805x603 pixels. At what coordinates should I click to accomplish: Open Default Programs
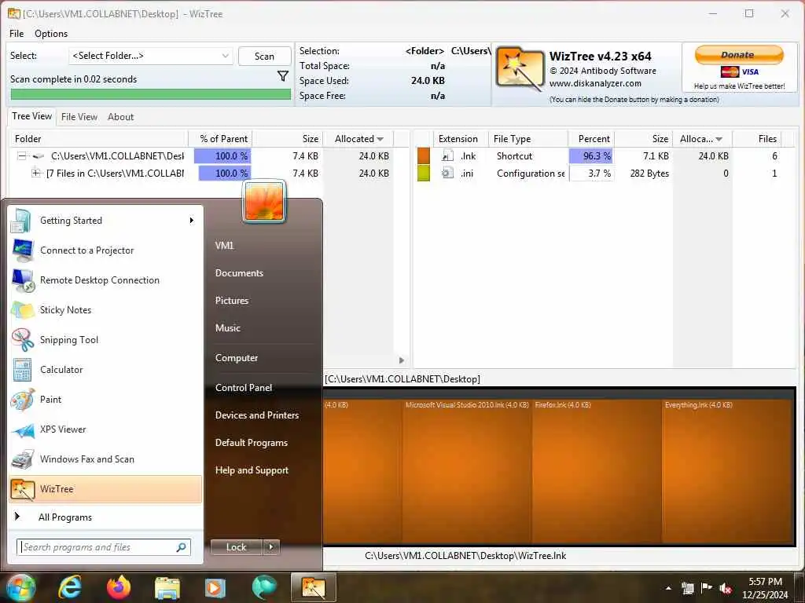(x=251, y=443)
